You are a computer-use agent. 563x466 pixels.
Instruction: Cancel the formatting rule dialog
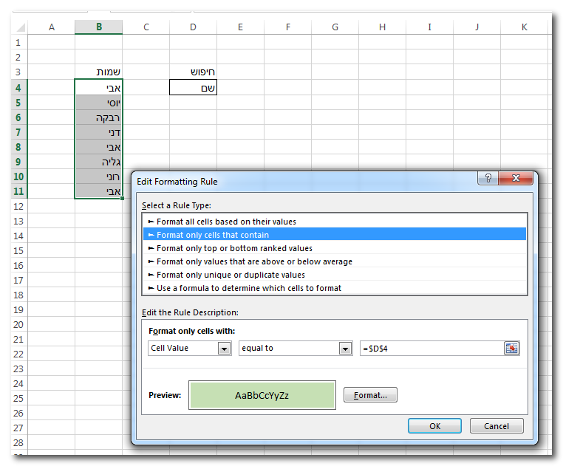coord(496,426)
